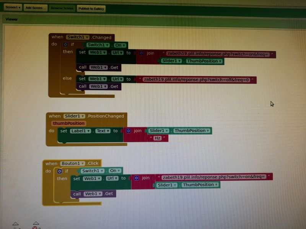Screen dimensions: 306x229
Task: Open join mutator gear in Bouton1.Click block
Action: click(136, 178)
